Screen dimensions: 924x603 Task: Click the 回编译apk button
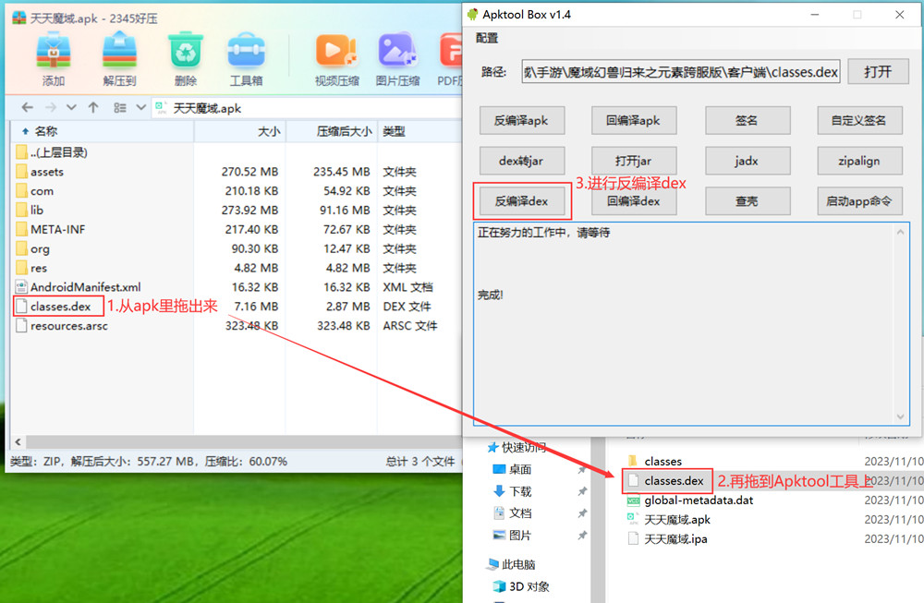point(634,121)
